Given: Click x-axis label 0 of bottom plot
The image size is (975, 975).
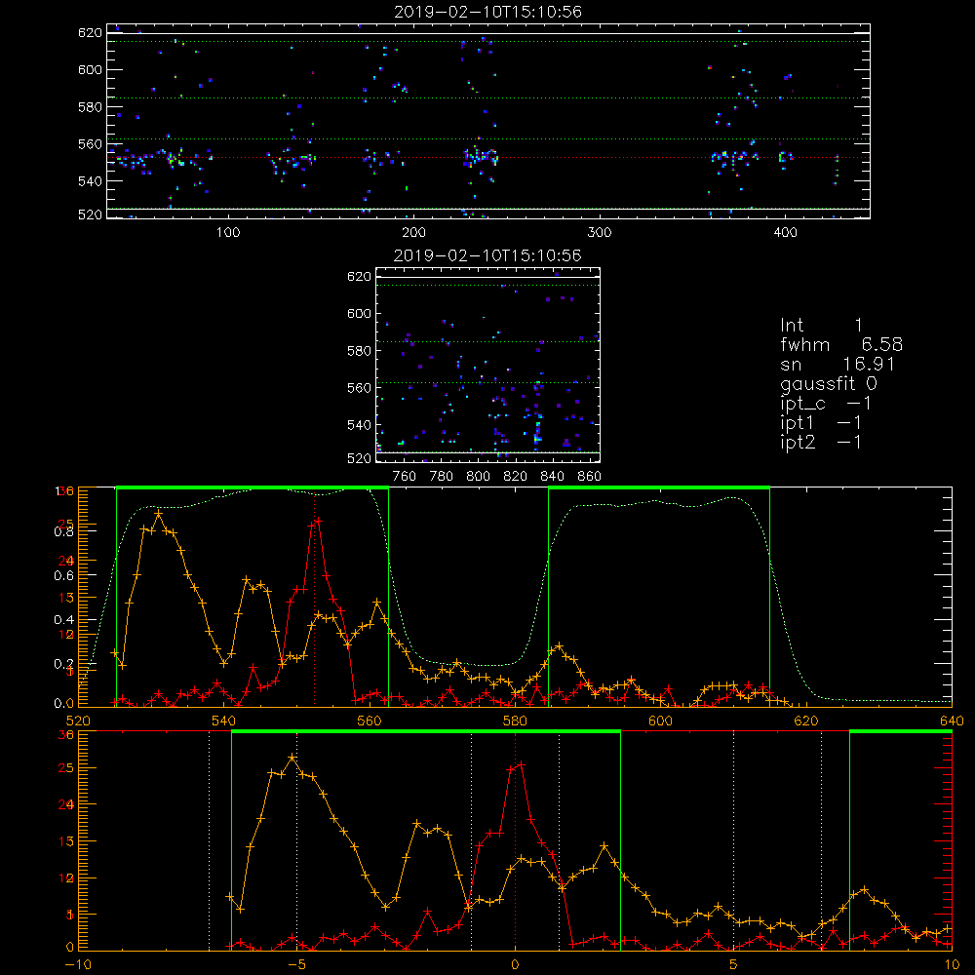Looking at the screenshot, I should (x=515, y=964).
